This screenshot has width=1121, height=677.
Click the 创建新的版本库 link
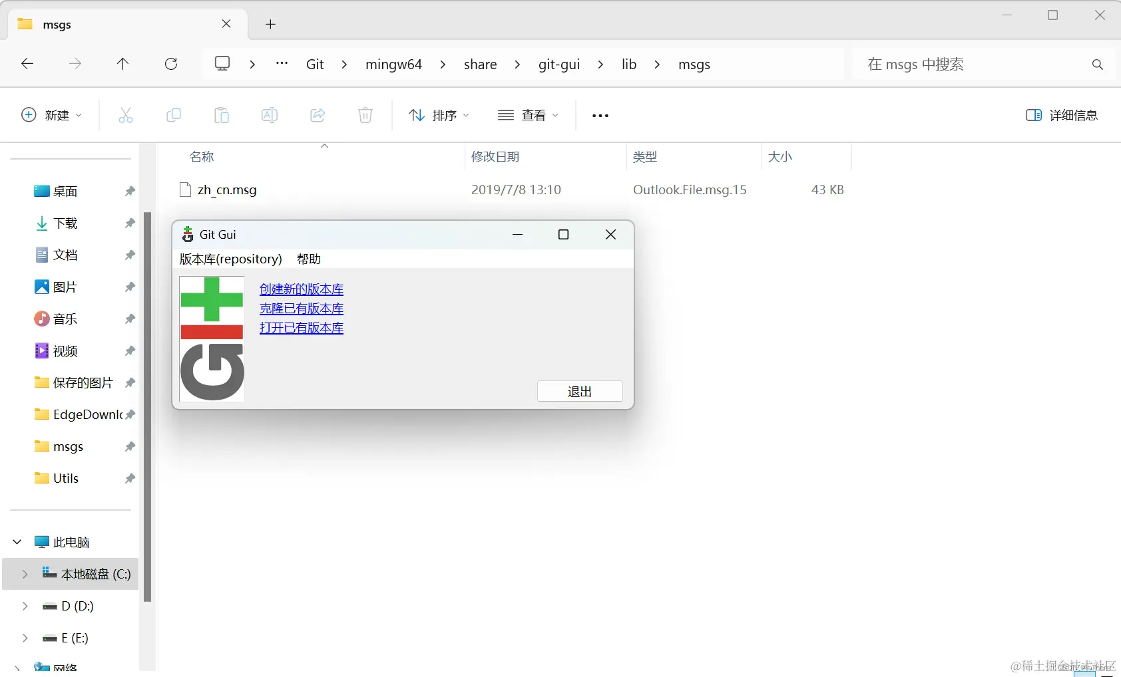tap(302, 289)
